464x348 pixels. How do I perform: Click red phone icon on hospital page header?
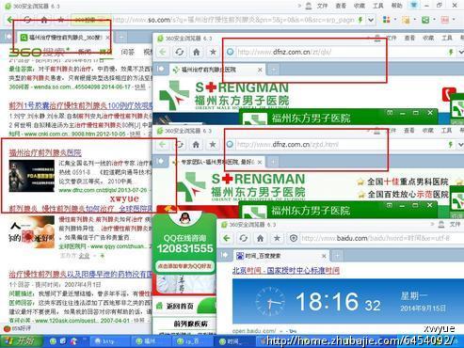(x=449, y=94)
